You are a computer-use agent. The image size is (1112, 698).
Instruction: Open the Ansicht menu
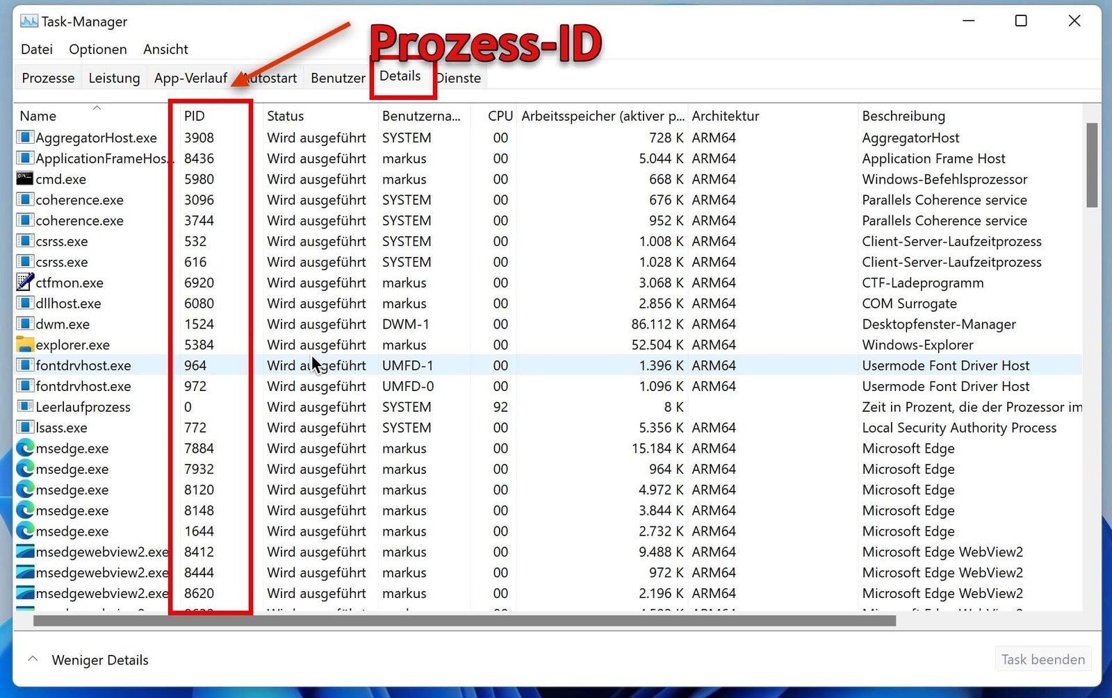click(x=165, y=49)
